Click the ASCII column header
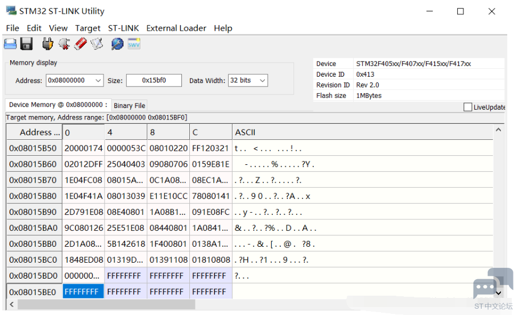 pyautogui.click(x=363, y=132)
